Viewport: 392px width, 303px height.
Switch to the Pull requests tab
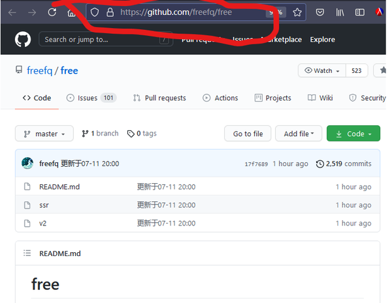point(159,98)
